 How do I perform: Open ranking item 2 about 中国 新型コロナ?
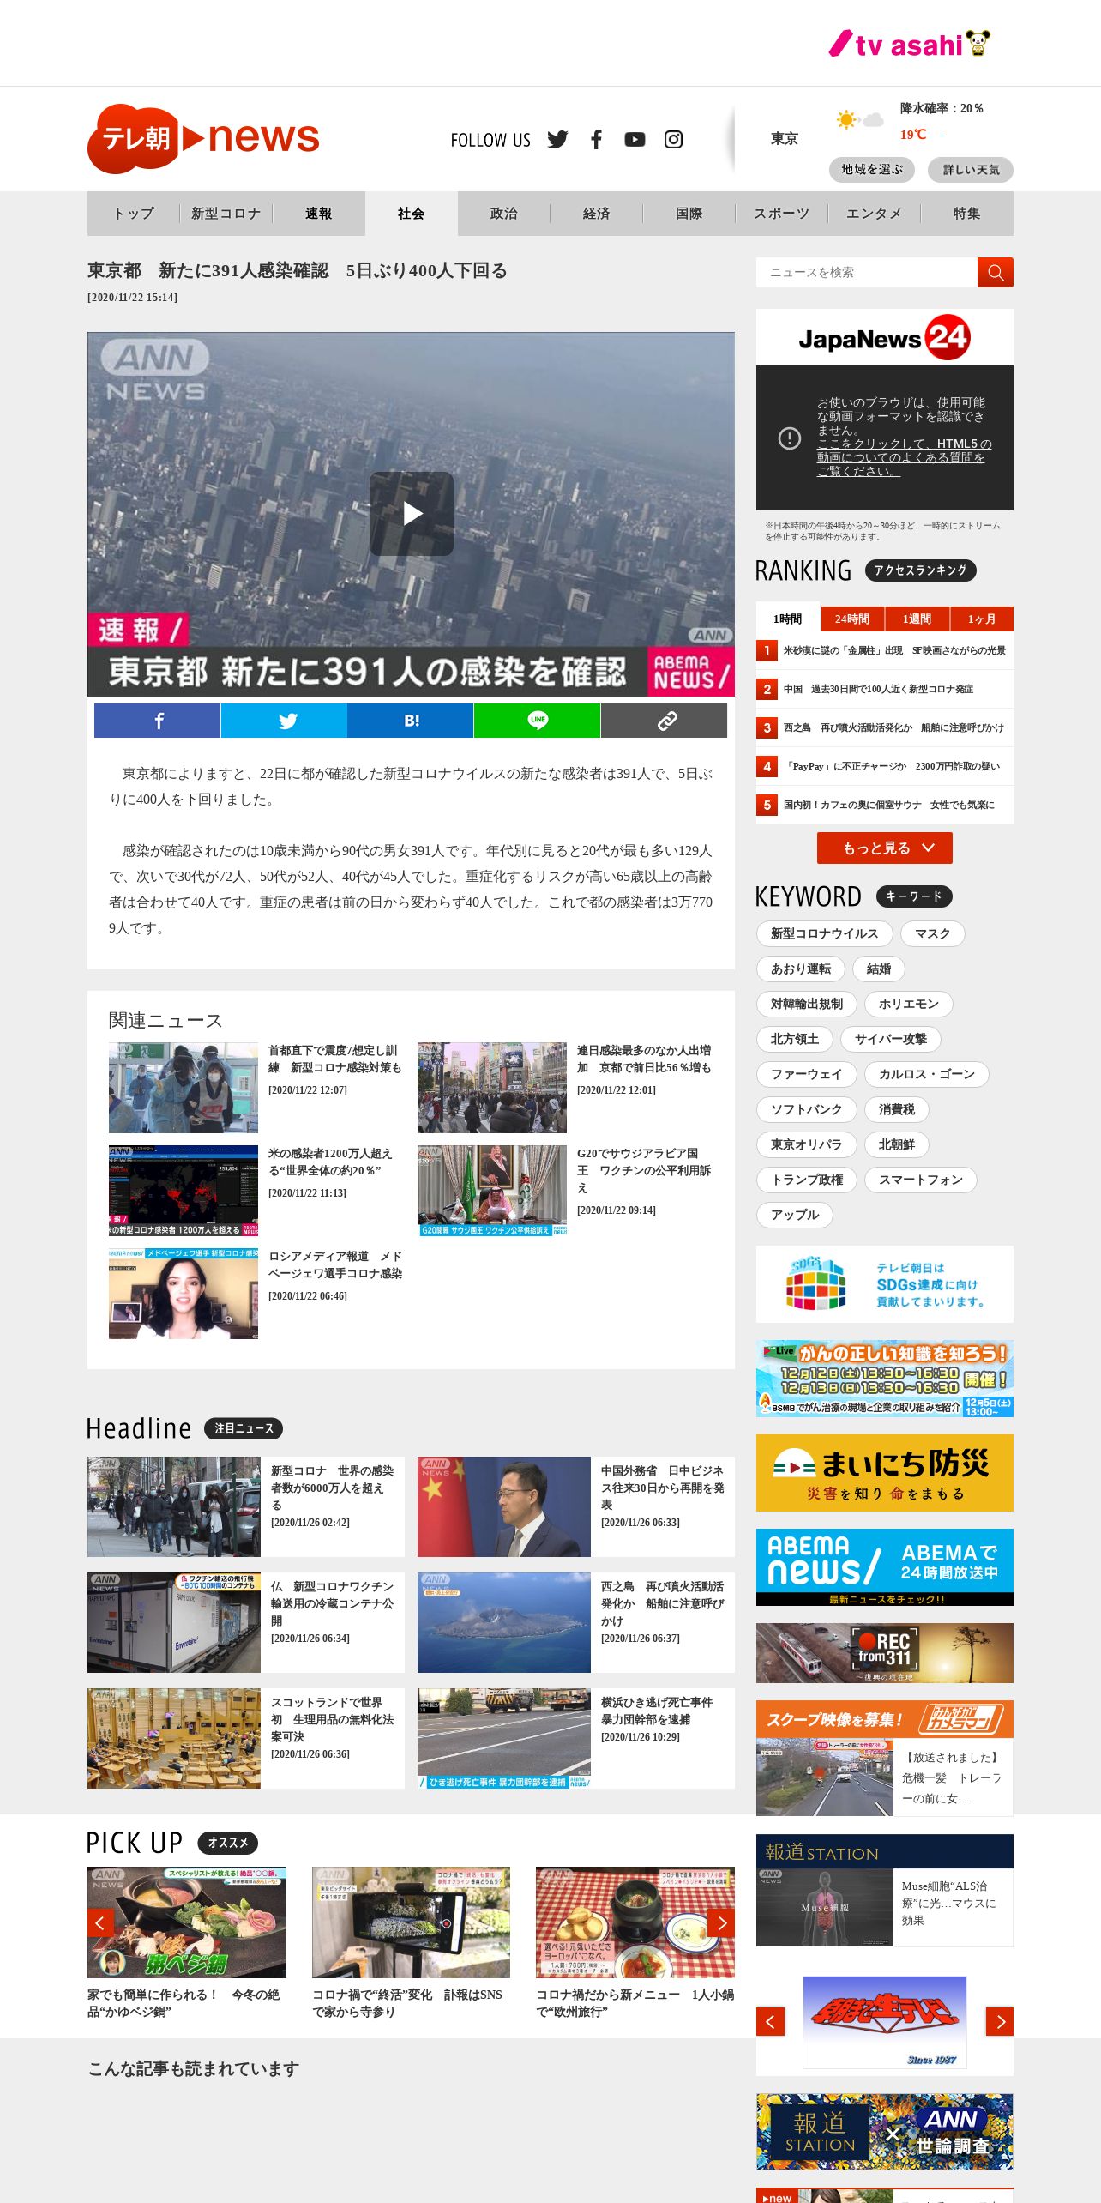click(885, 689)
